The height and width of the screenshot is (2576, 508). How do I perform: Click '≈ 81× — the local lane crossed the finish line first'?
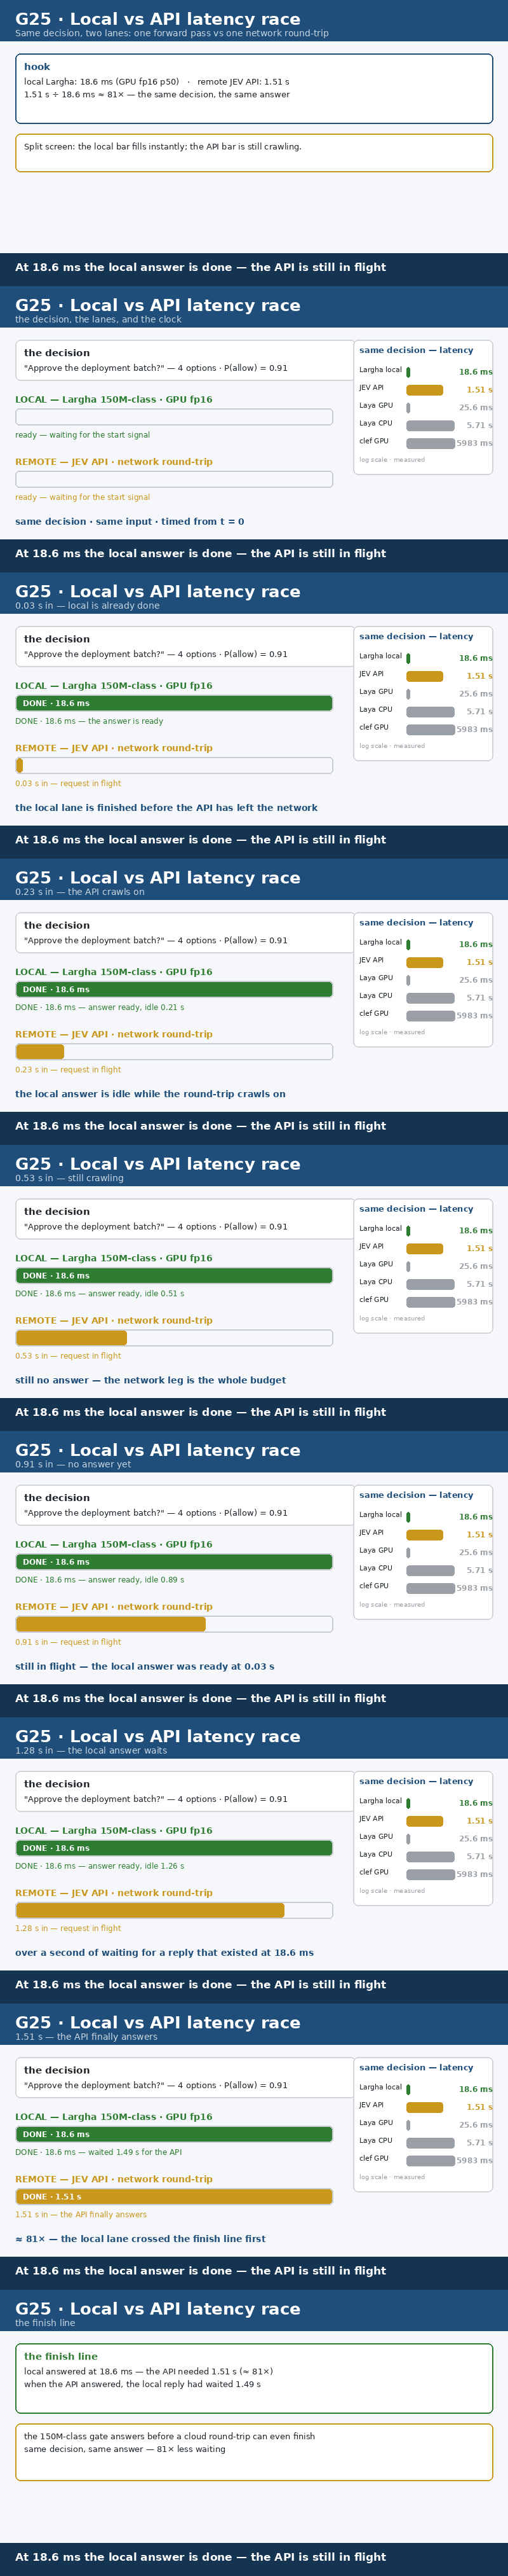(141, 2238)
